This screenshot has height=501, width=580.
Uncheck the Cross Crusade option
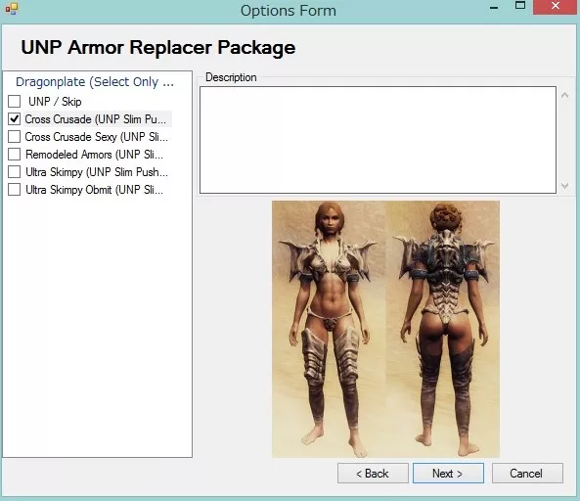tap(14, 118)
